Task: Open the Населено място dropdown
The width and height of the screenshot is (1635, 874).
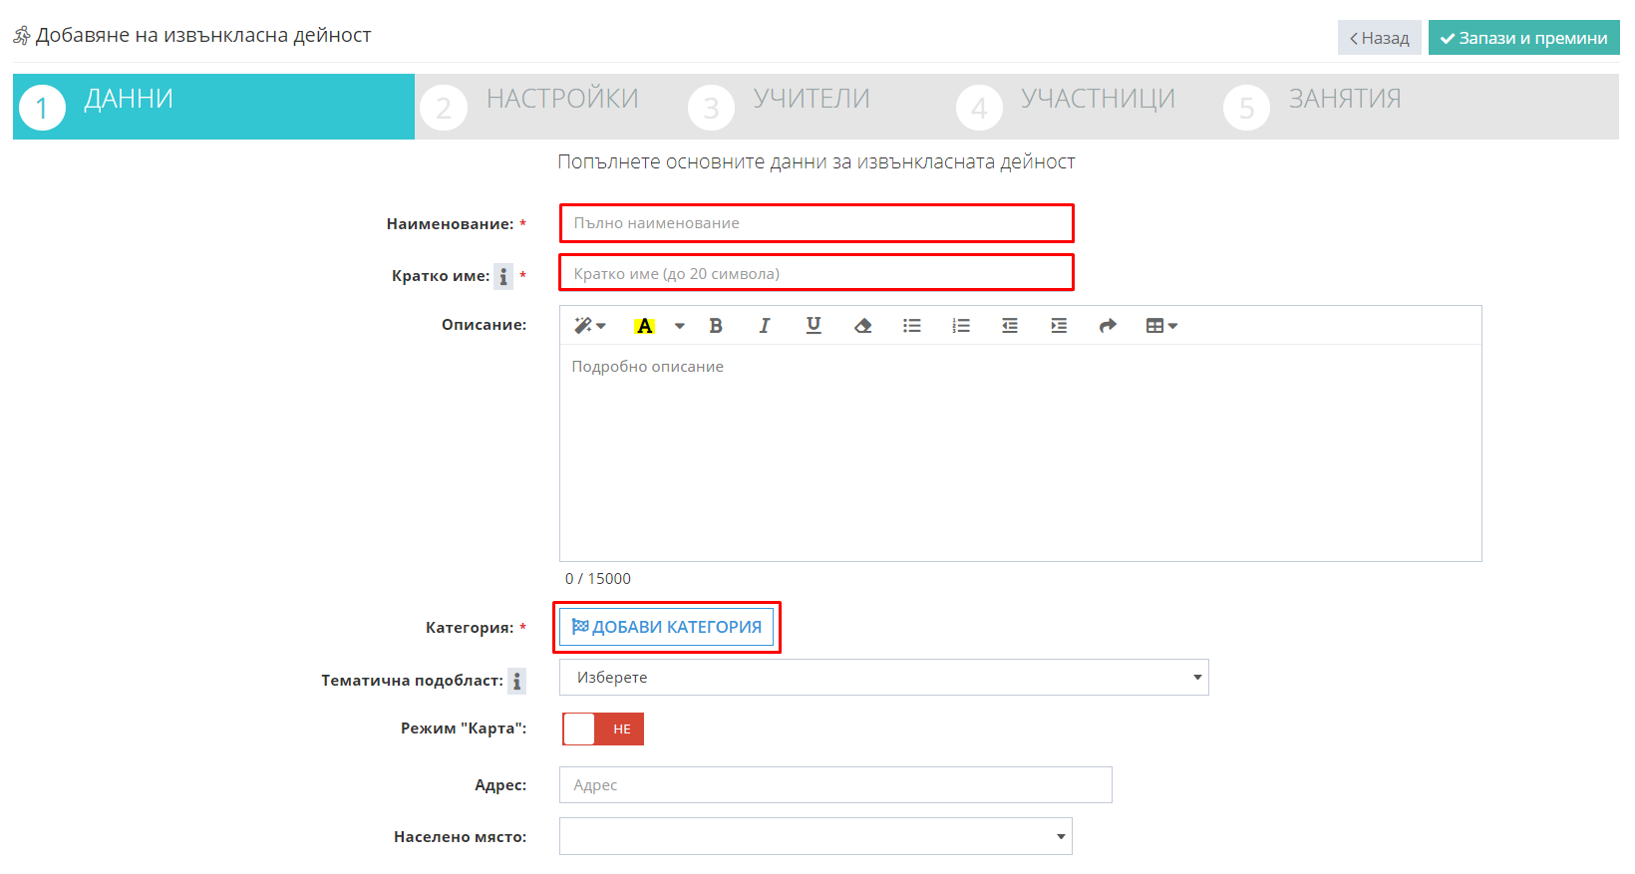Action: [x=816, y=836]
